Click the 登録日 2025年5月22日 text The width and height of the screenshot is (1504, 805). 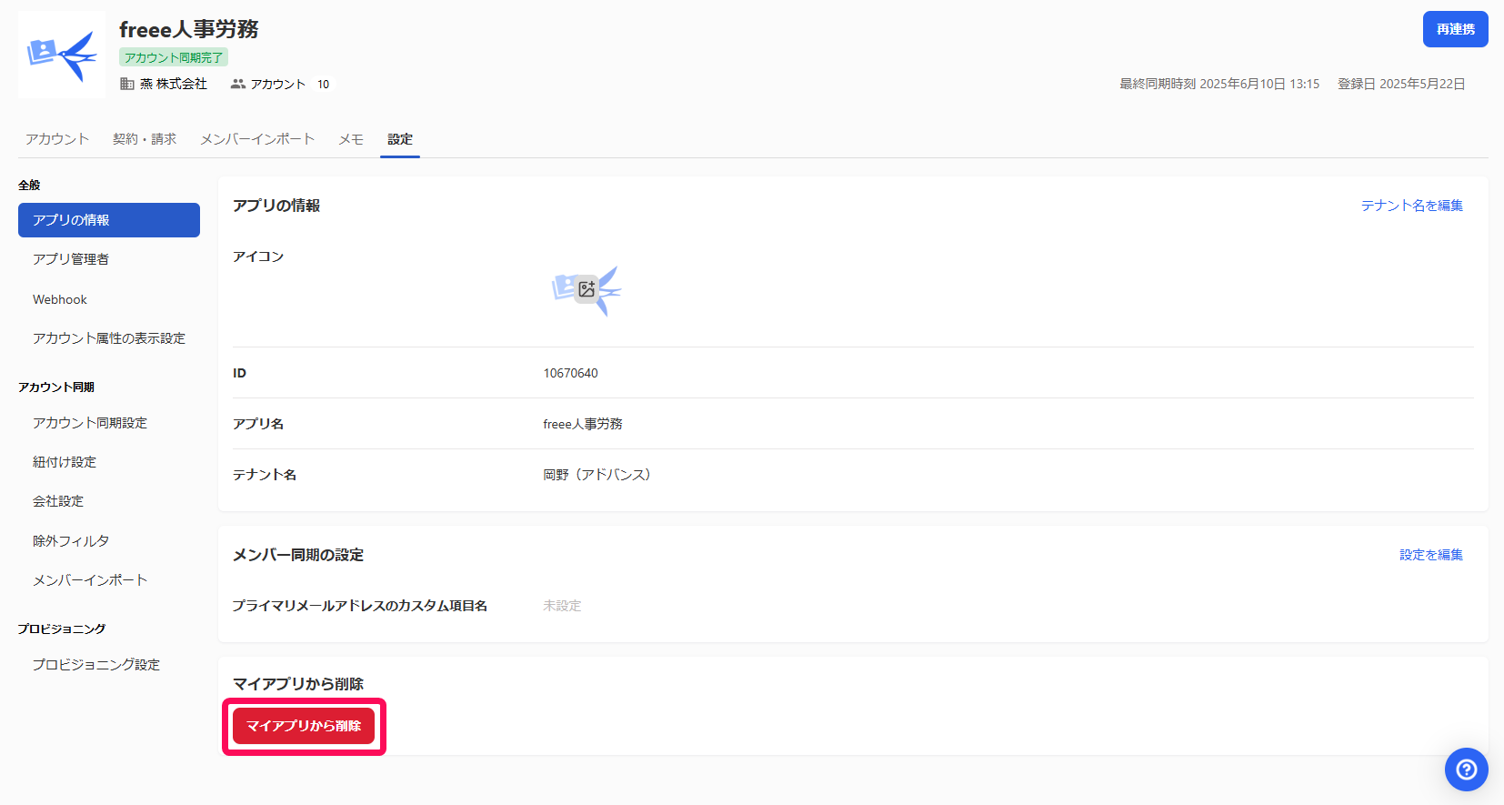[x=1401, y=84]
